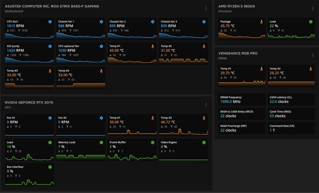Screen dimensions: 319x193
Task: Click the gear icon on AIO pump card
Action: (50, 46)
